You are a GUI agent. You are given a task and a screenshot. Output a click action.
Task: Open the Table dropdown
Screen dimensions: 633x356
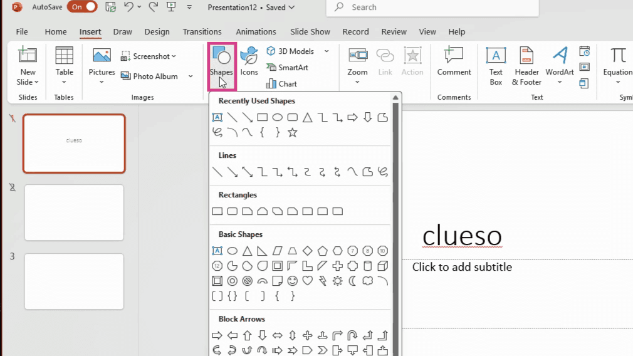64,82
